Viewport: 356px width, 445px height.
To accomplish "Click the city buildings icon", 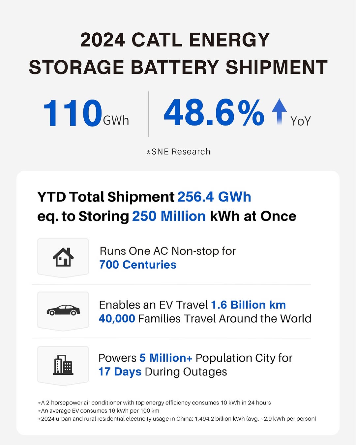I will [63, 365].
